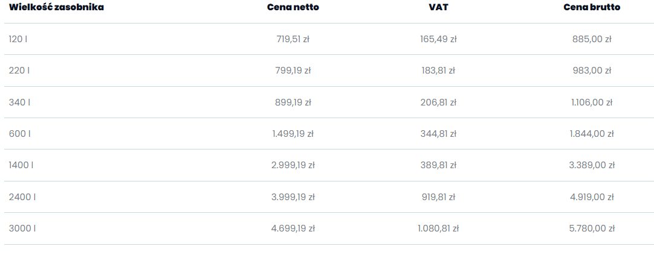Image resolution: width=654 pixels, height=255 pixels.
Task: Click the net price 719,51 zł
Action: coord(293,39)
